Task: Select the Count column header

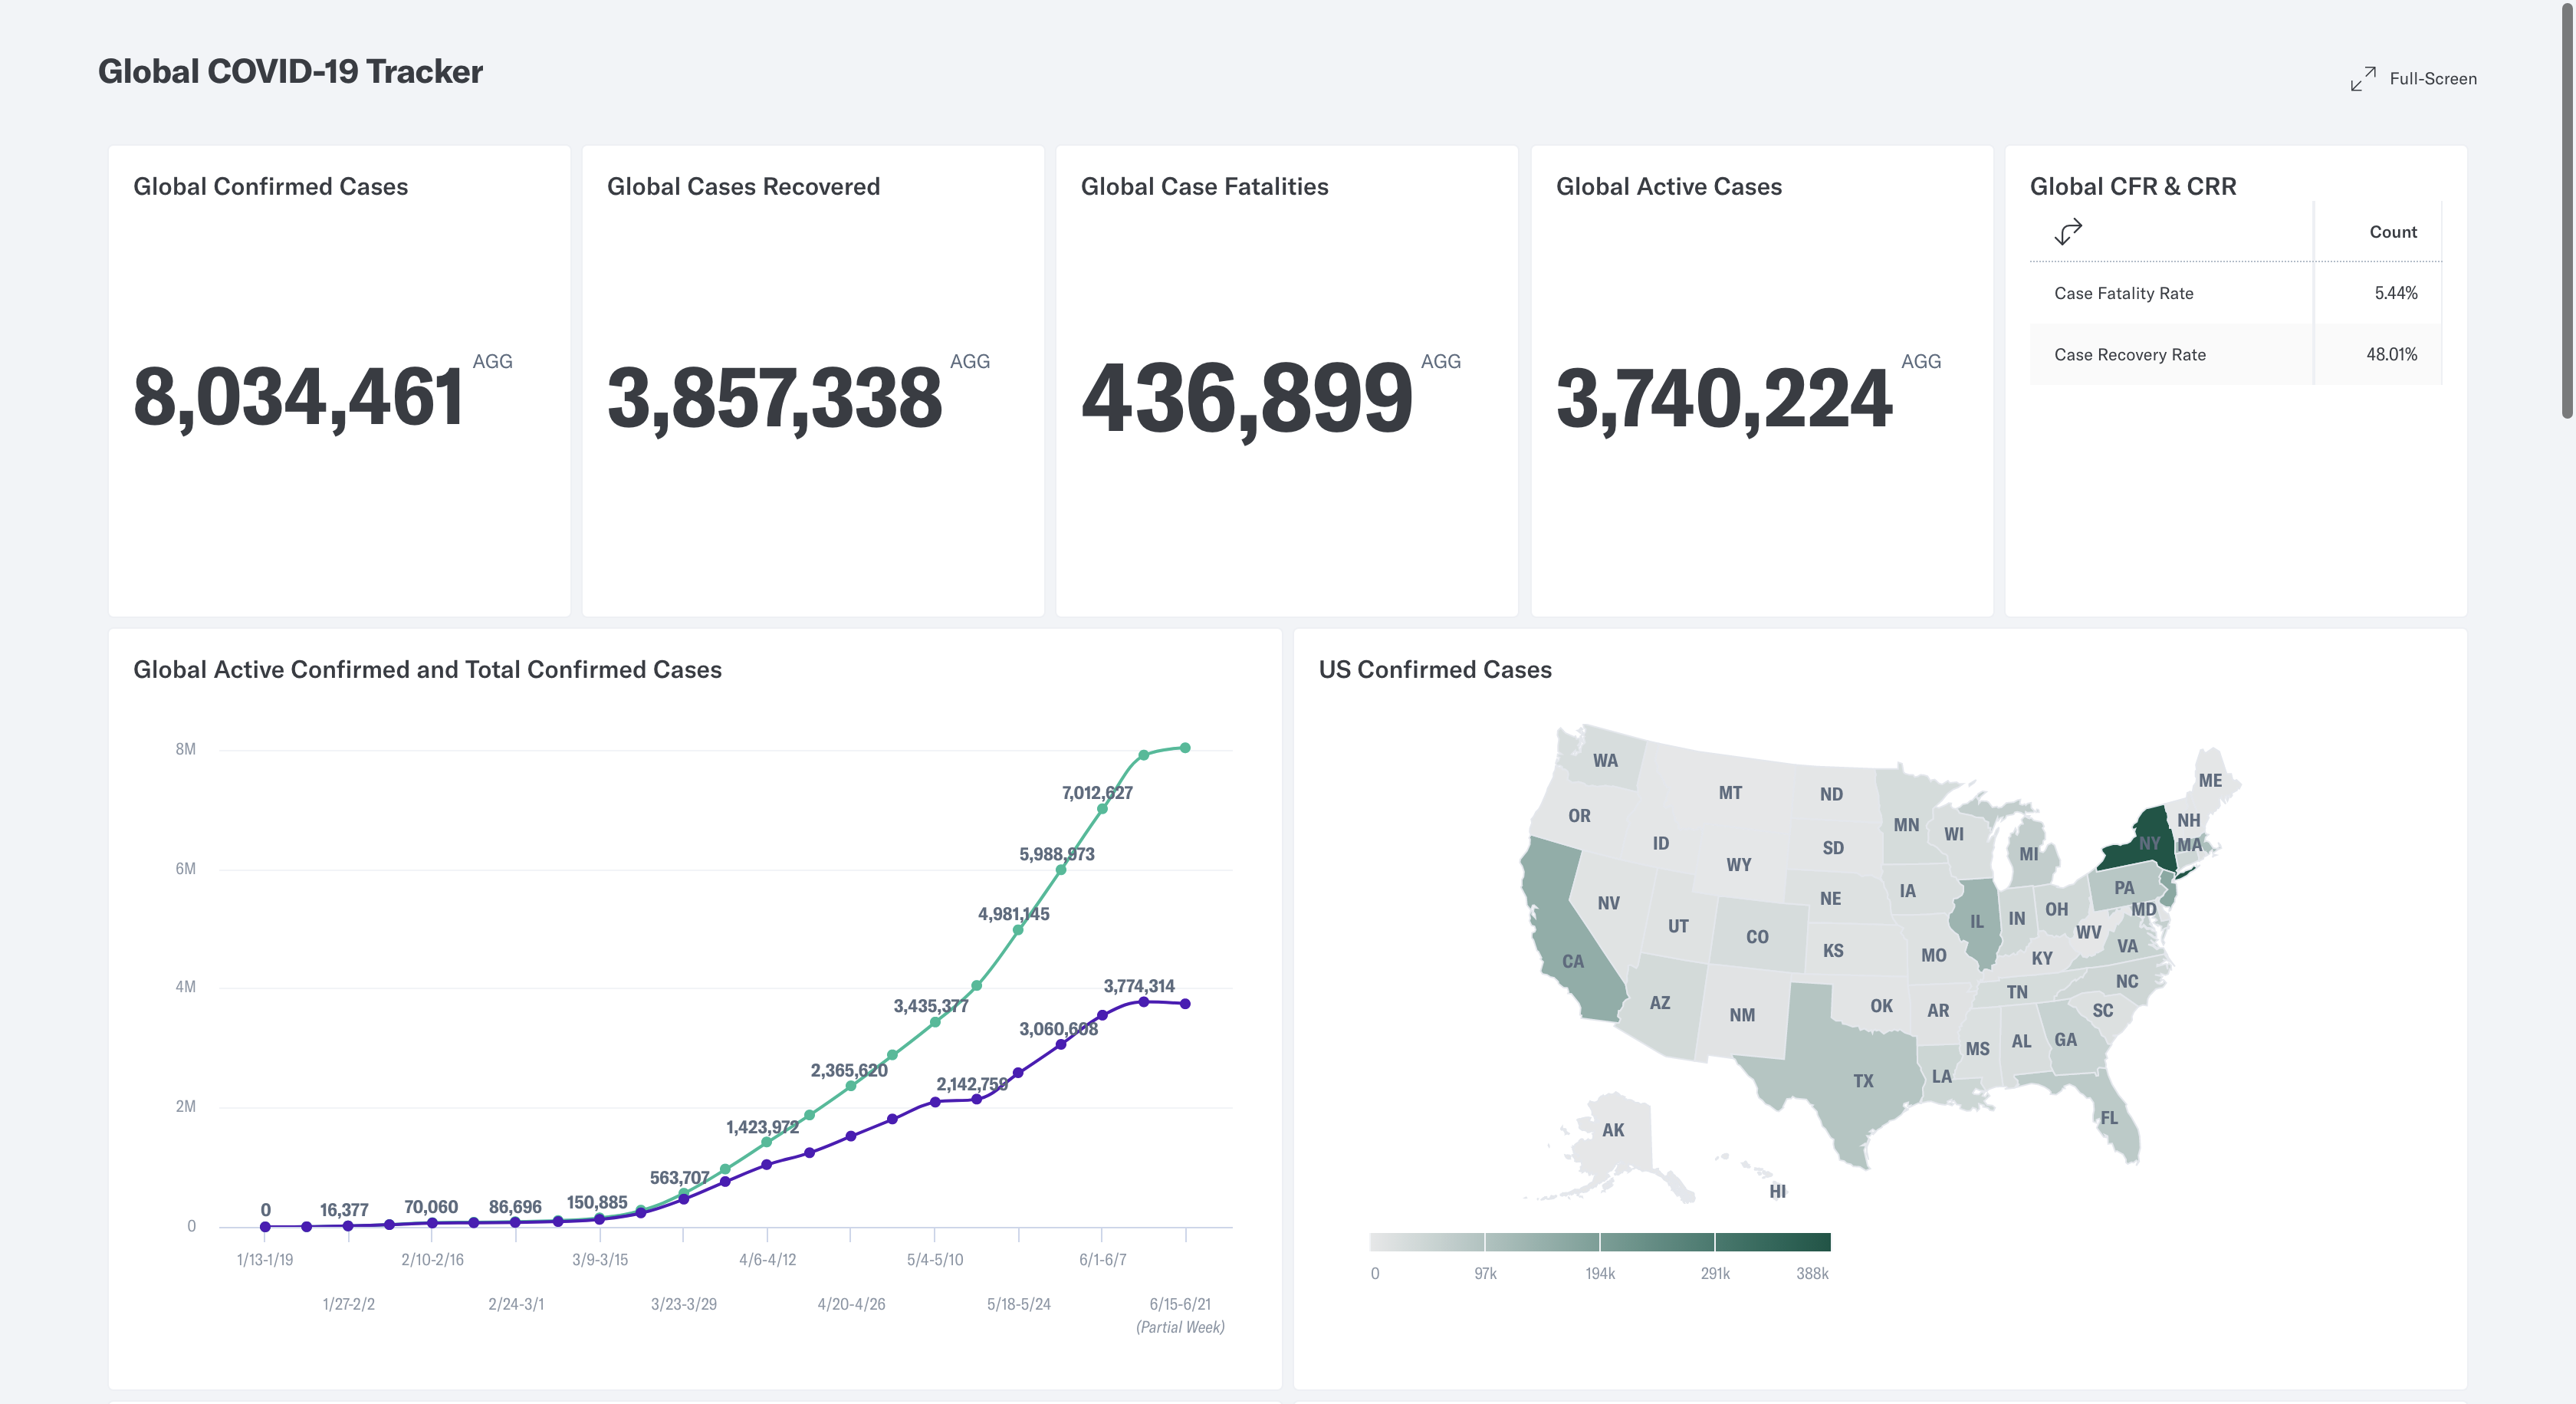Action: 2392,232
